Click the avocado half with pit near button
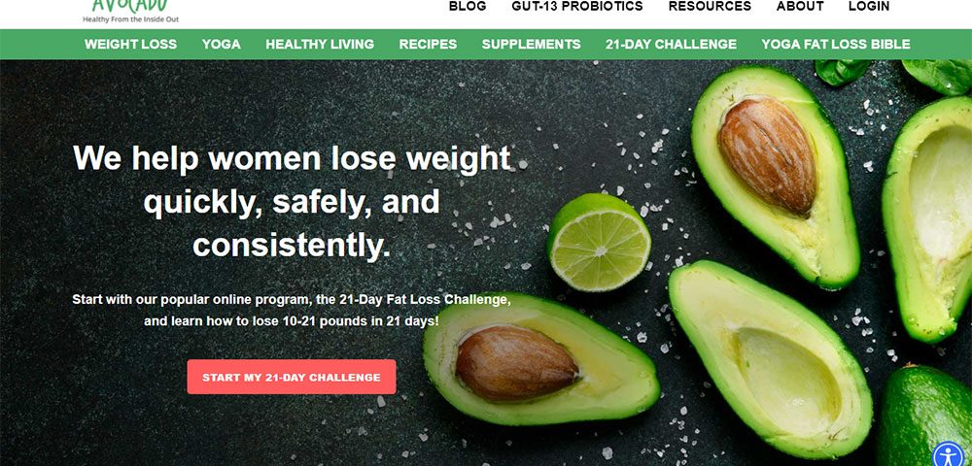 (x=541, y=359)
